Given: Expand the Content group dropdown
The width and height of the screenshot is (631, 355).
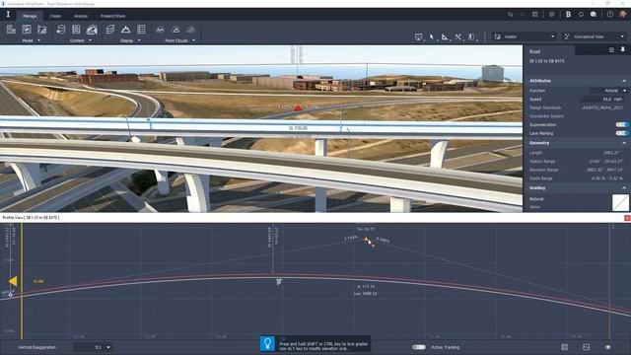Looking at the screenshot, I should (90, 40).
